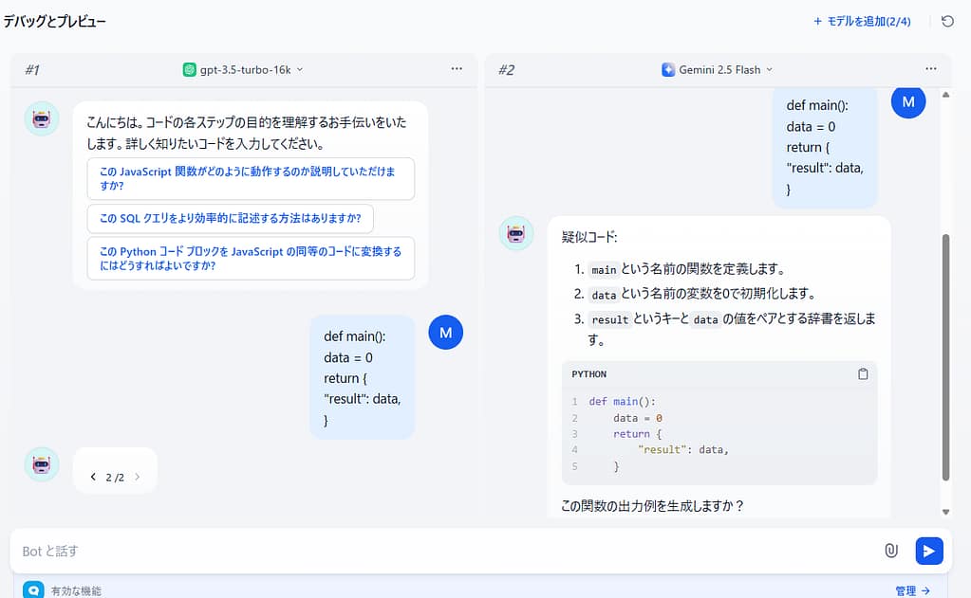Screen dimensions: 971x598
Task: Select the JavaScript function explanation prompt
Action: (249, 179)
